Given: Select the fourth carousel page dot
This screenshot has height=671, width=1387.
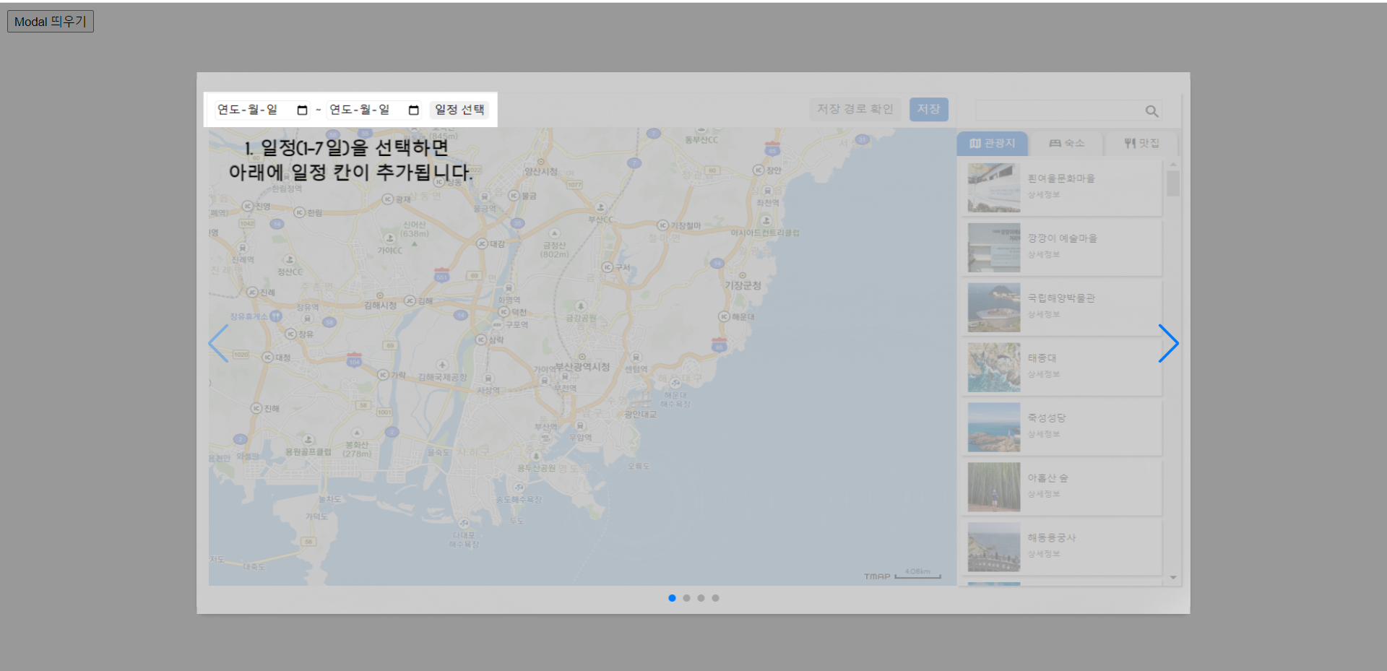Looking at the screenshot, I should [715, 598].
